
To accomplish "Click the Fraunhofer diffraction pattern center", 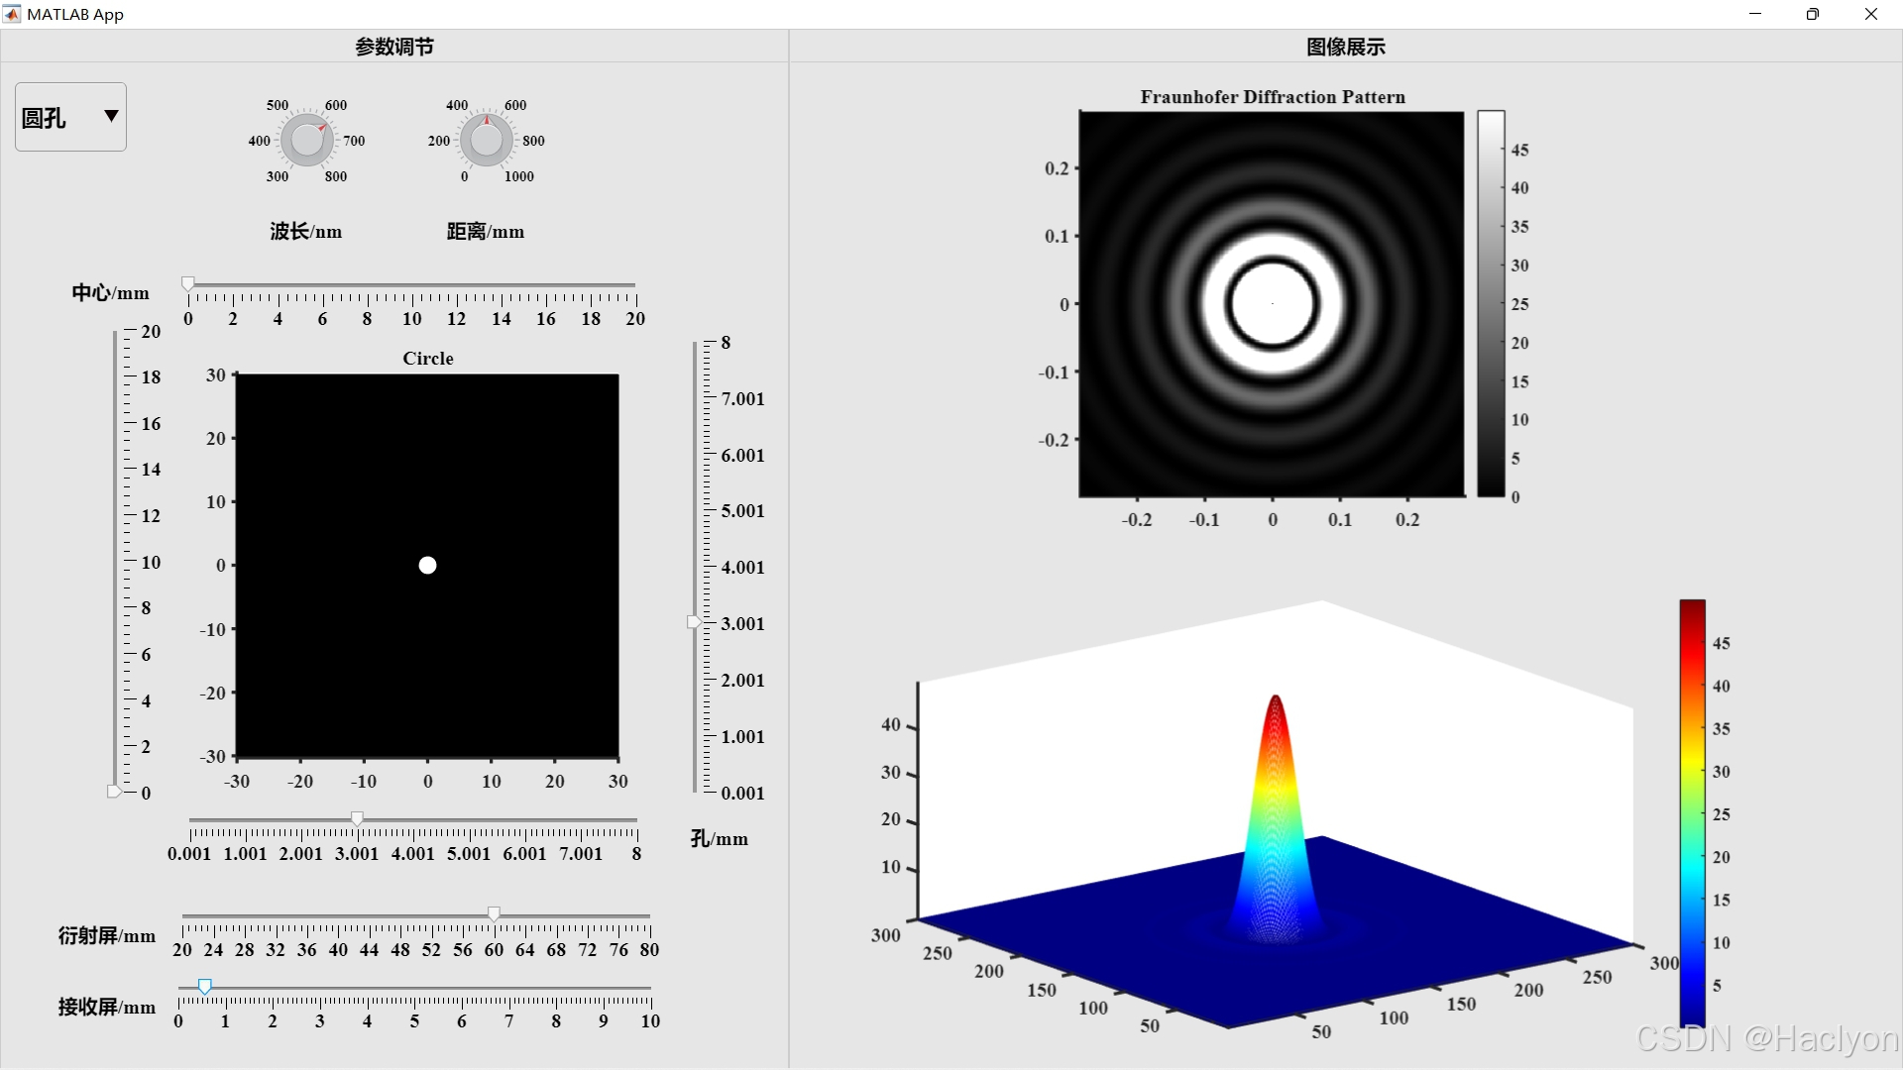I will click(x=1273, y=303).
